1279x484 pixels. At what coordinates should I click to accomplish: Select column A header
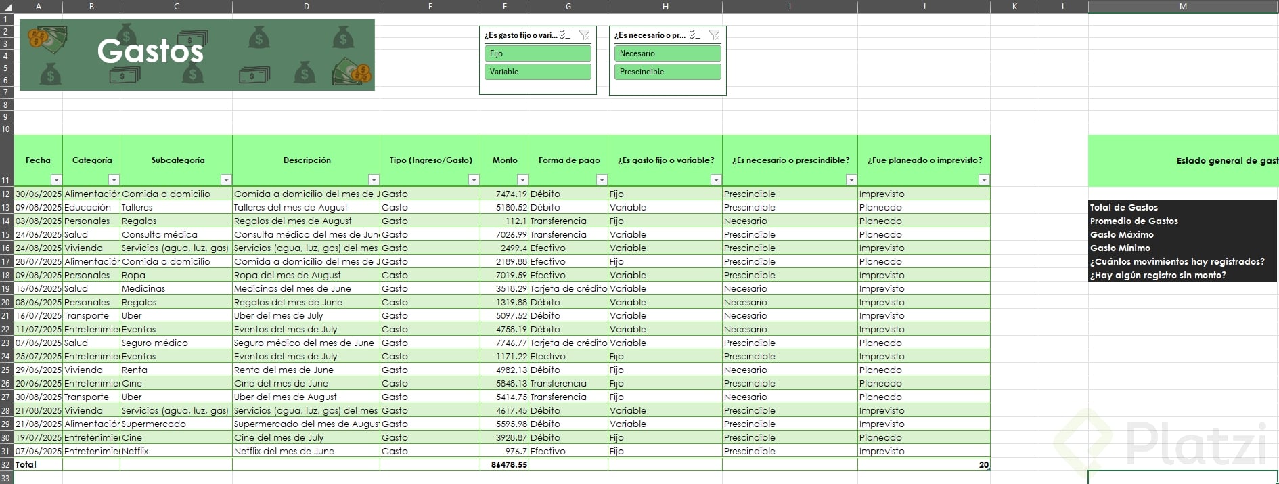(39, 6)
